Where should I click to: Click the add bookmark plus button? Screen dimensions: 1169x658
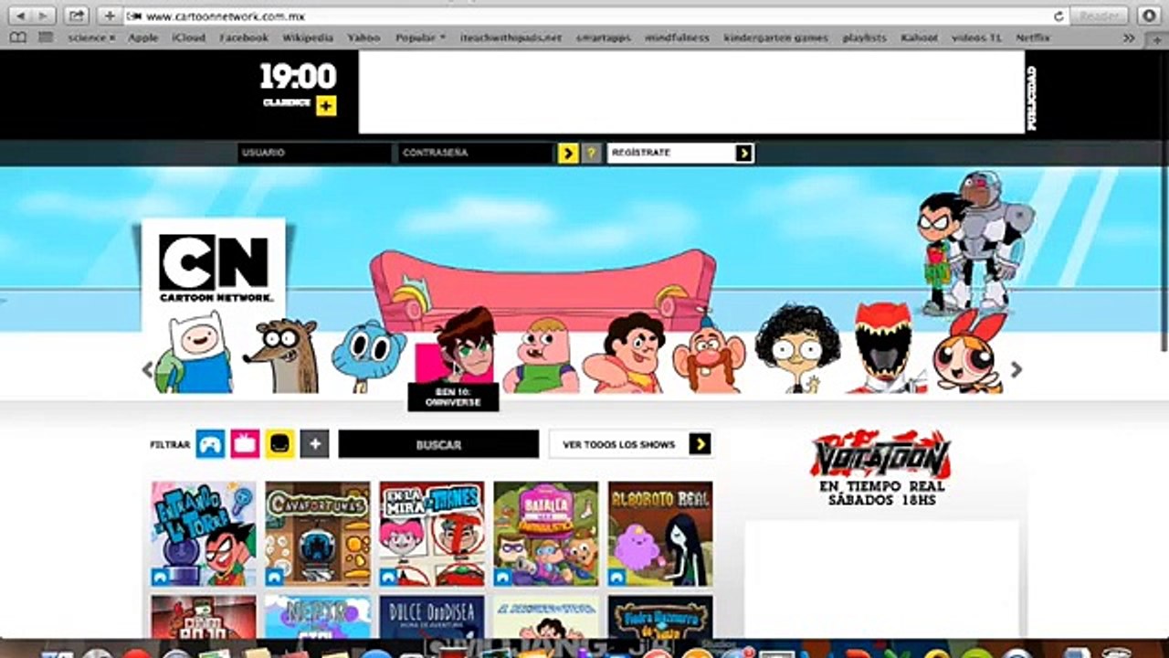point(109,16)
